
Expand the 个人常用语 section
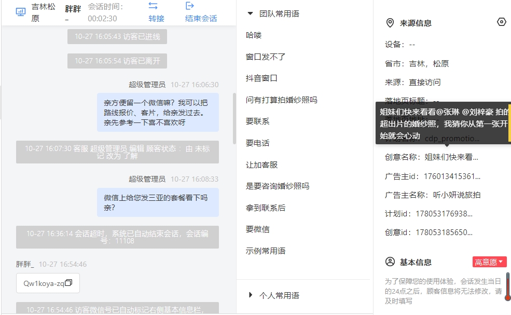(250, 295)
